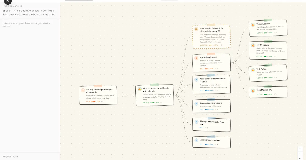The width and height of the screenshot is (306, 160).
Task: Click the 99% confidence on 'Group size' card
Action: [x=212, y=109]
